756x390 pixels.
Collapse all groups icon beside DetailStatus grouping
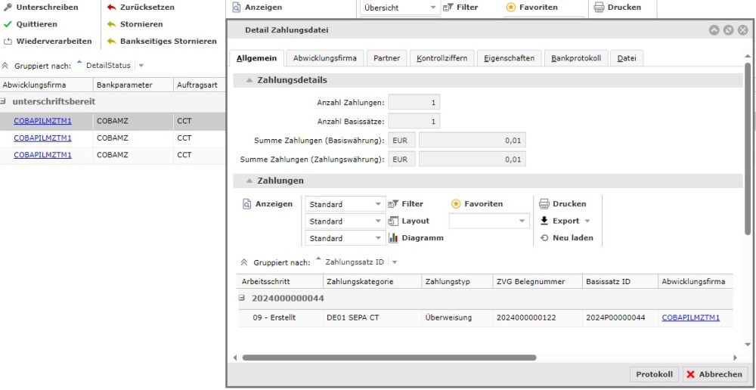(5, 66)
